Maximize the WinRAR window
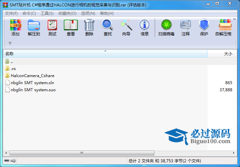 (217, 4)
